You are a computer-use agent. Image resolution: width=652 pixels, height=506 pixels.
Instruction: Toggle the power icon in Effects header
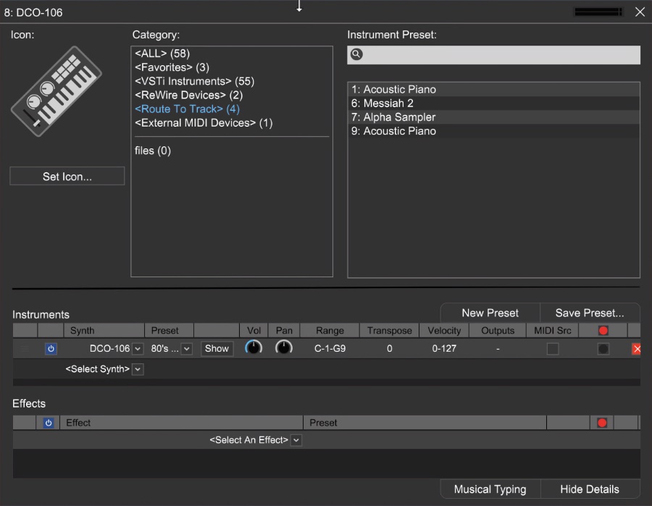pyautogui.click(x=49, y=423)
